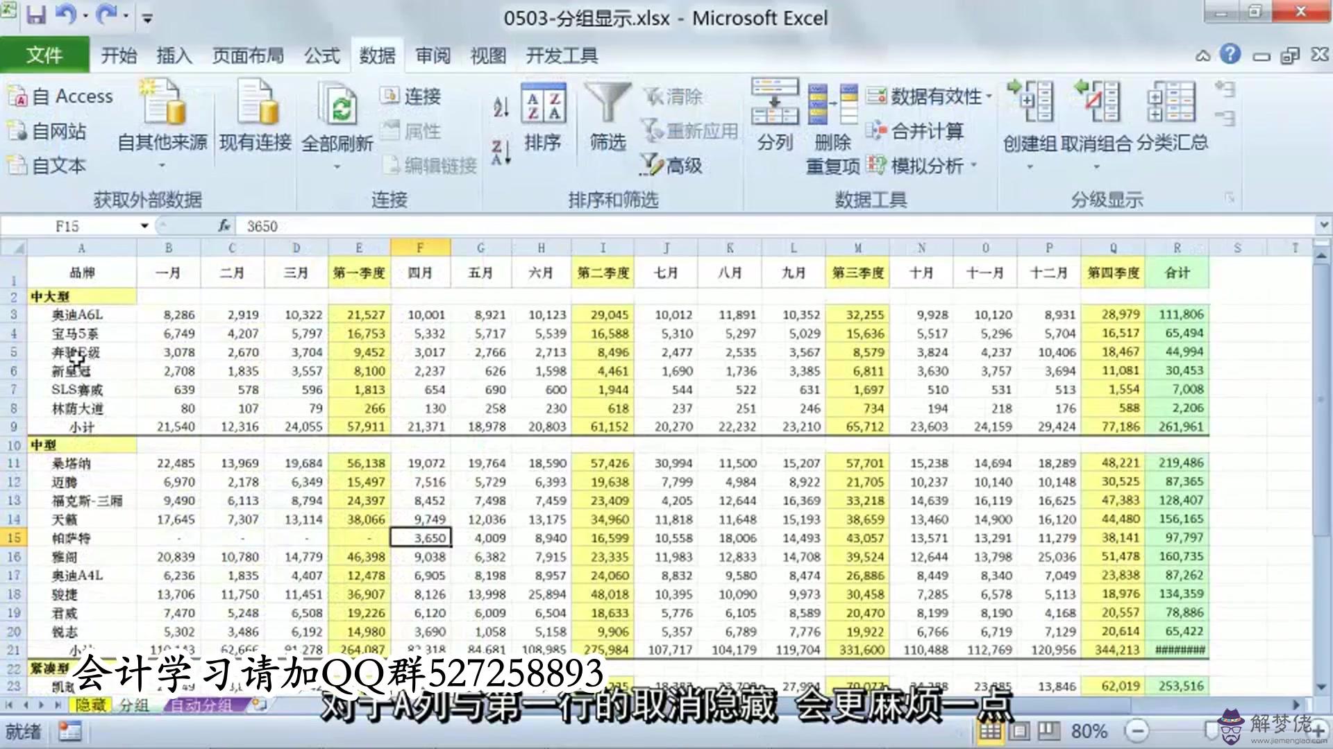Expand the 创建组 dropdown arrow
This screenshot has width=1333, height=749.
[1030, 166]
